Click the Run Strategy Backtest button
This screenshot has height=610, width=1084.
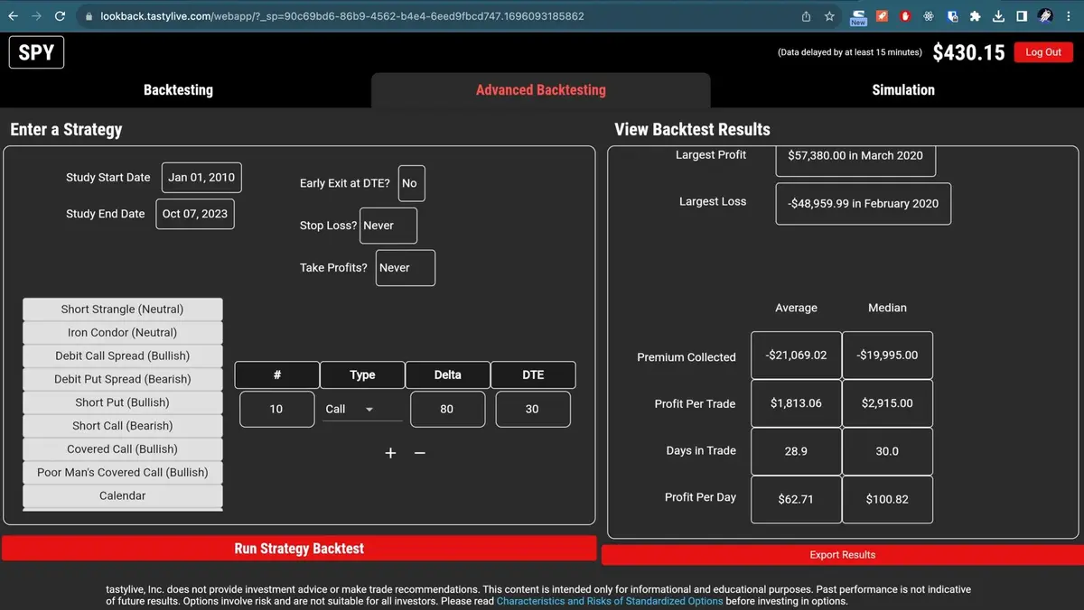pos(299,549)
